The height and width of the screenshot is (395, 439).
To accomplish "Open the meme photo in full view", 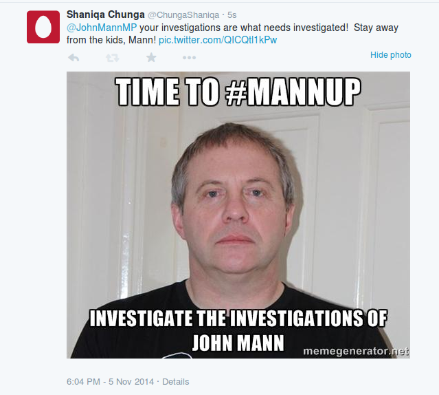I will pos(238,215).
